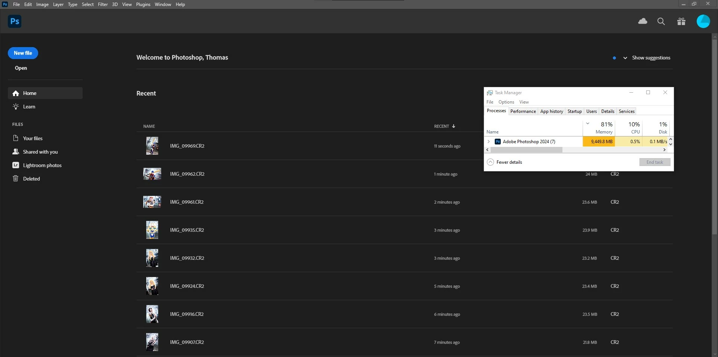This screenshot has width=718, height=357.
Task: Click Task Manager horizontal scroll left arrow
Action: 487,150
